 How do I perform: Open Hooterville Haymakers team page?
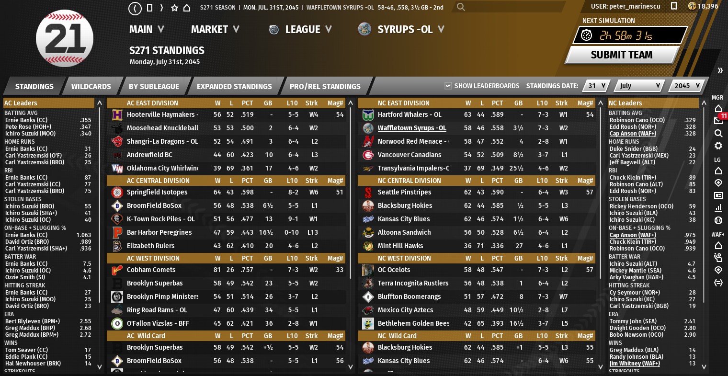coord(162,115)
